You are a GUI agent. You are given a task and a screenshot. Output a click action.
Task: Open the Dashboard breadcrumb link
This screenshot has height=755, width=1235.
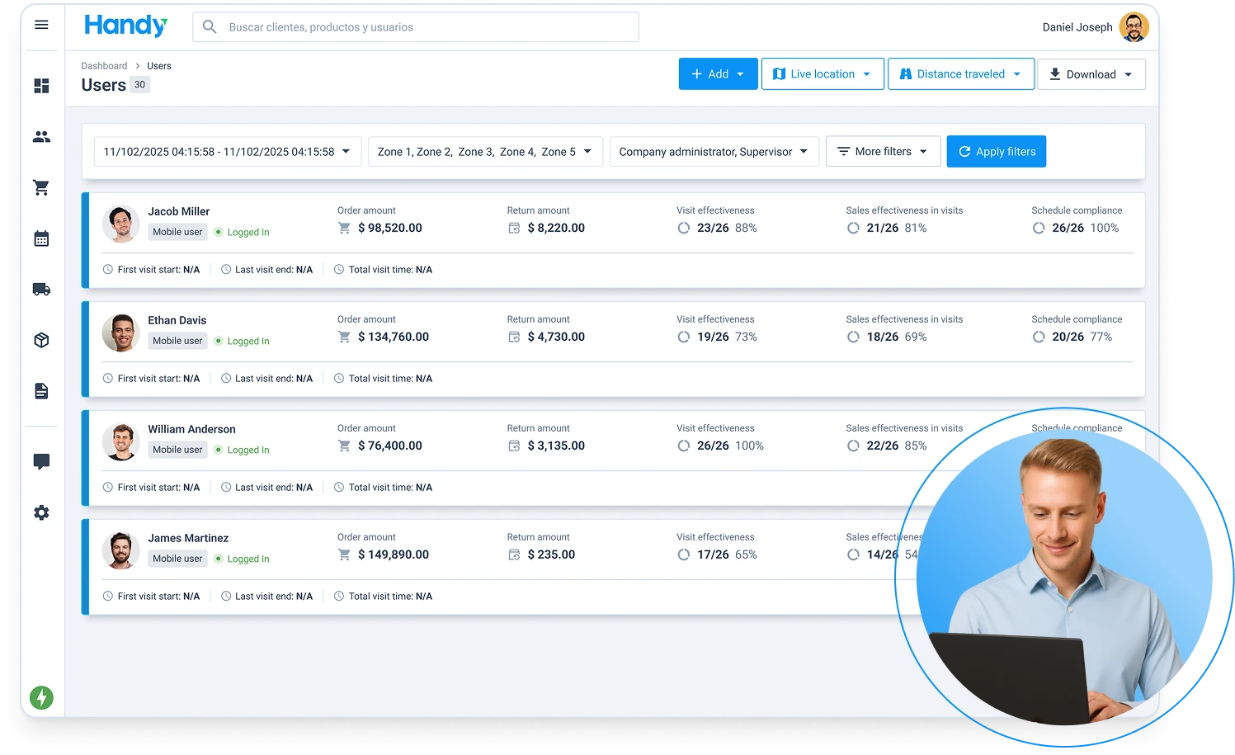(104, 65)
